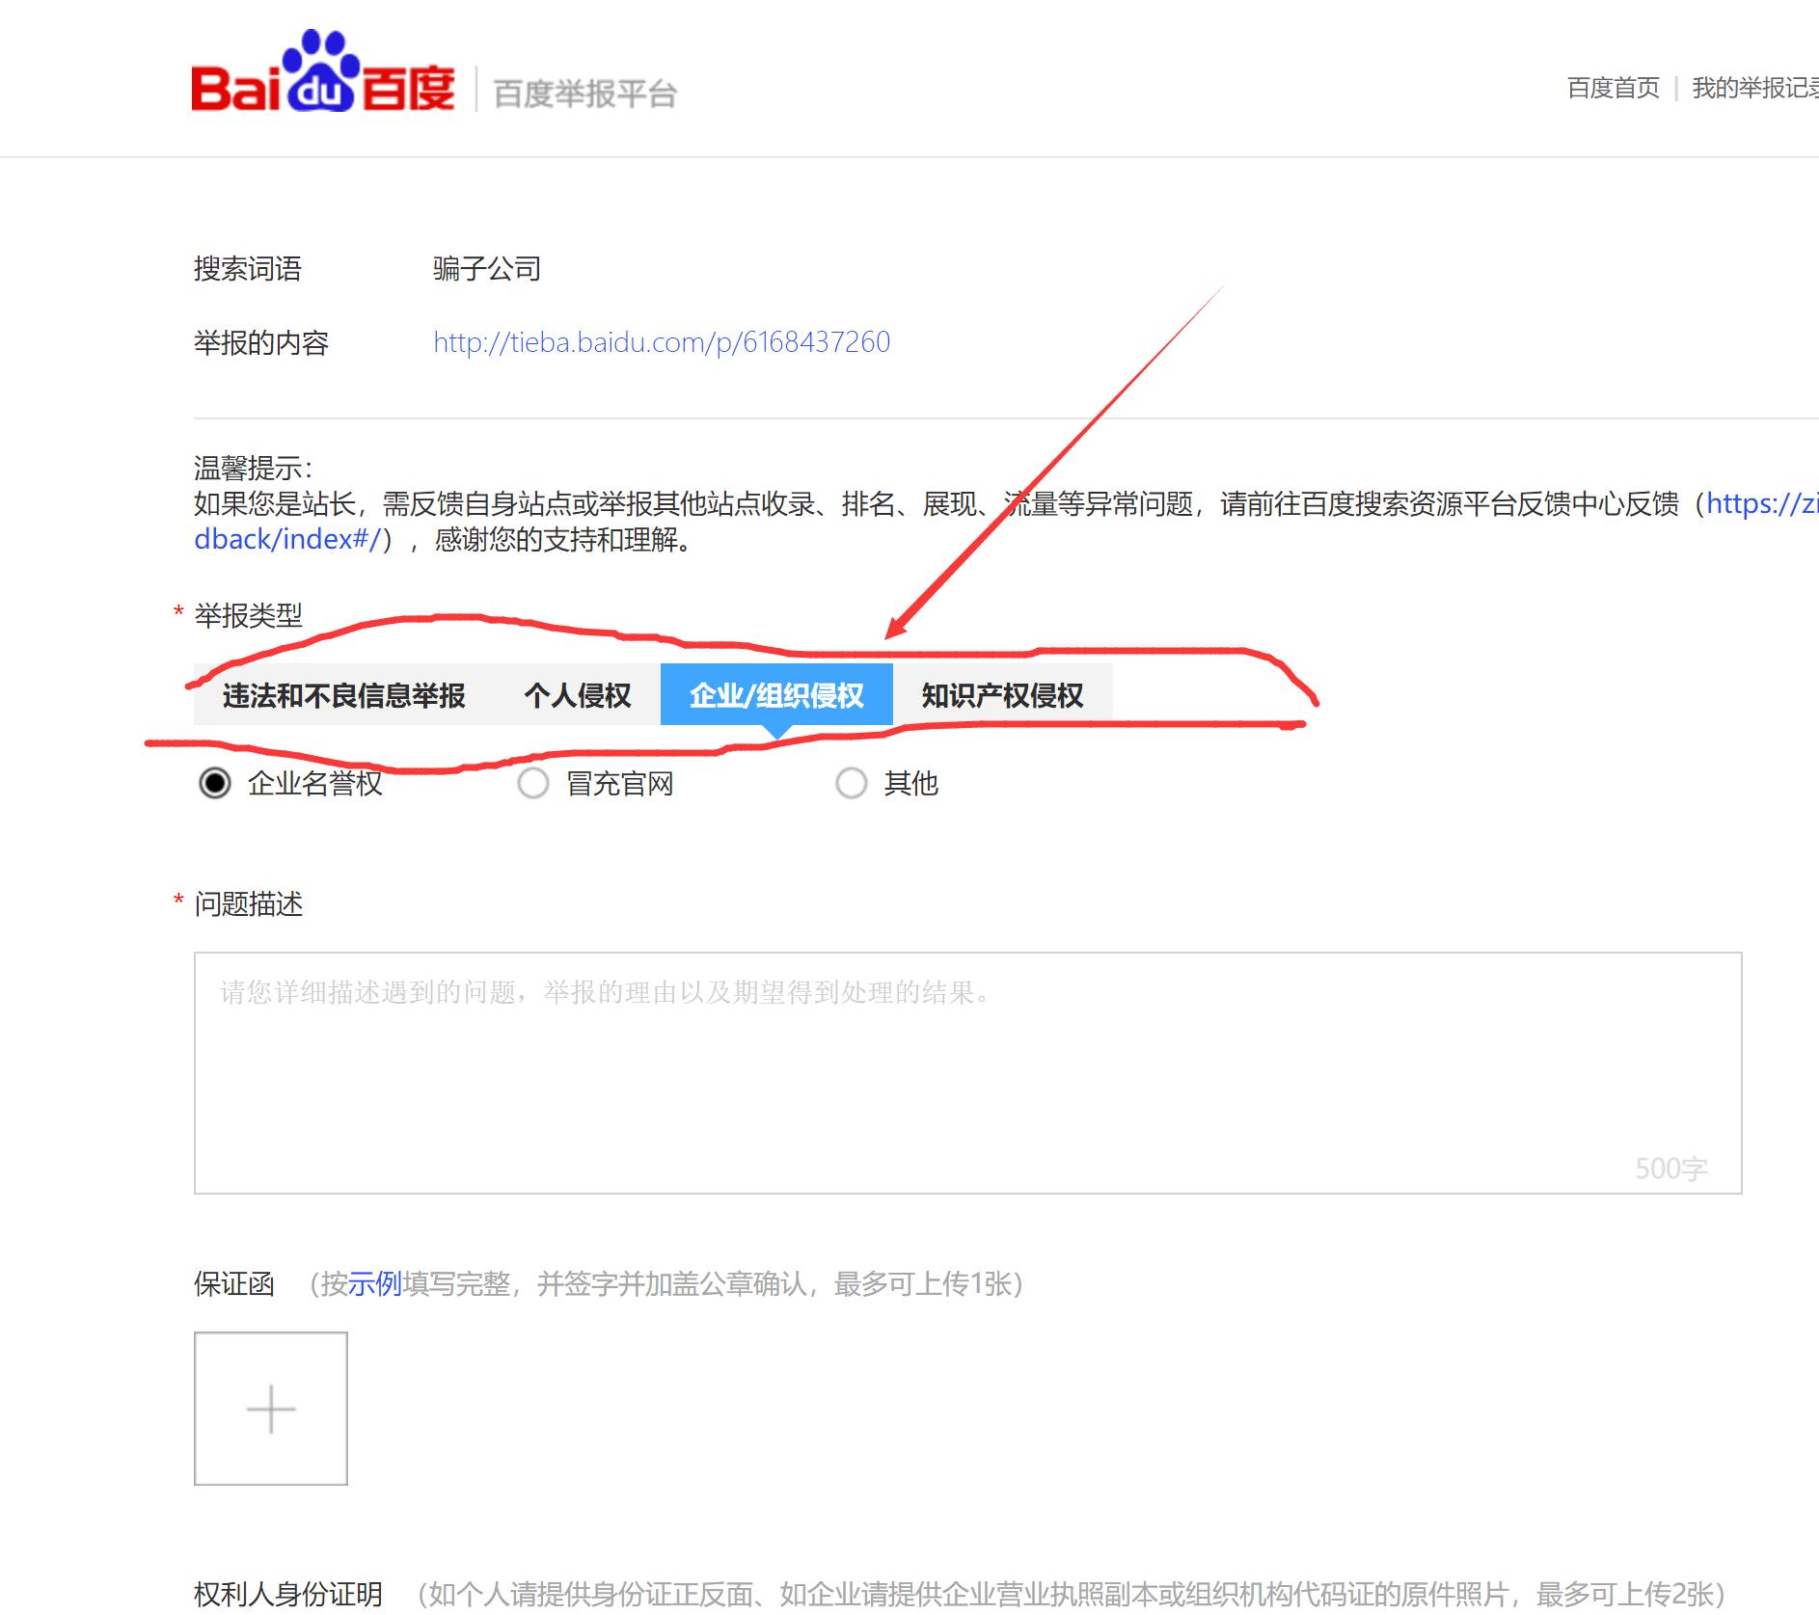Select the 企业名誉权 radio button
The height and width of the screenshot is (1615, 1819).
point(216,784)
